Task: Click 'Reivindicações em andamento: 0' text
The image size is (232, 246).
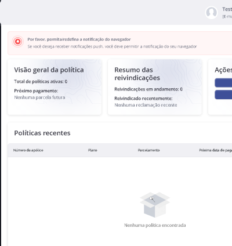Action: tap(148, 89)
